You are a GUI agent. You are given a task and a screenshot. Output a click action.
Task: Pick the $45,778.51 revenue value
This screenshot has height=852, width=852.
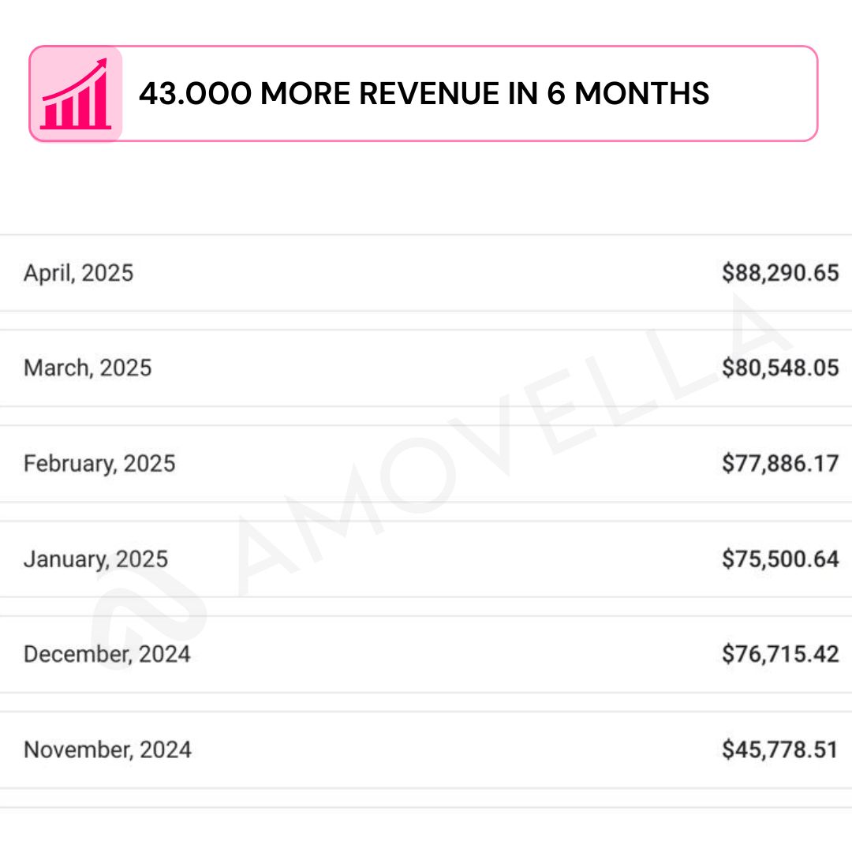pos(780,749)
